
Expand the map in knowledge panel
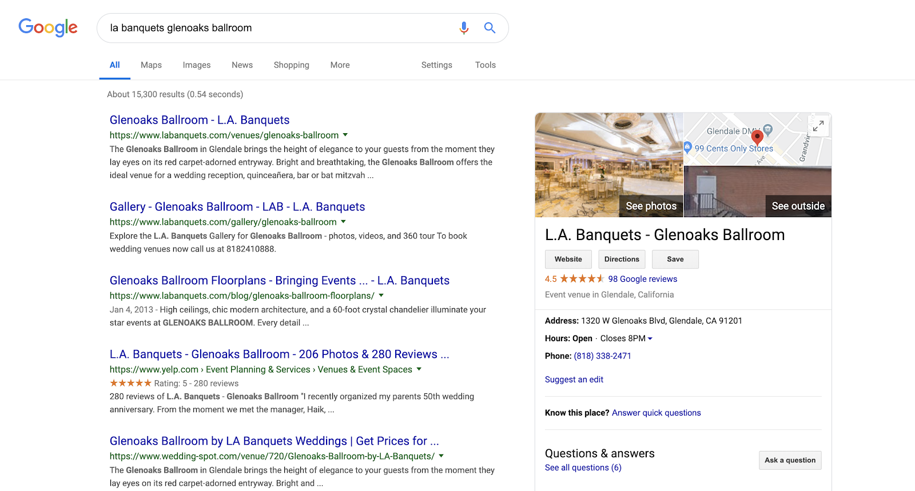click(x=818, y=125)
